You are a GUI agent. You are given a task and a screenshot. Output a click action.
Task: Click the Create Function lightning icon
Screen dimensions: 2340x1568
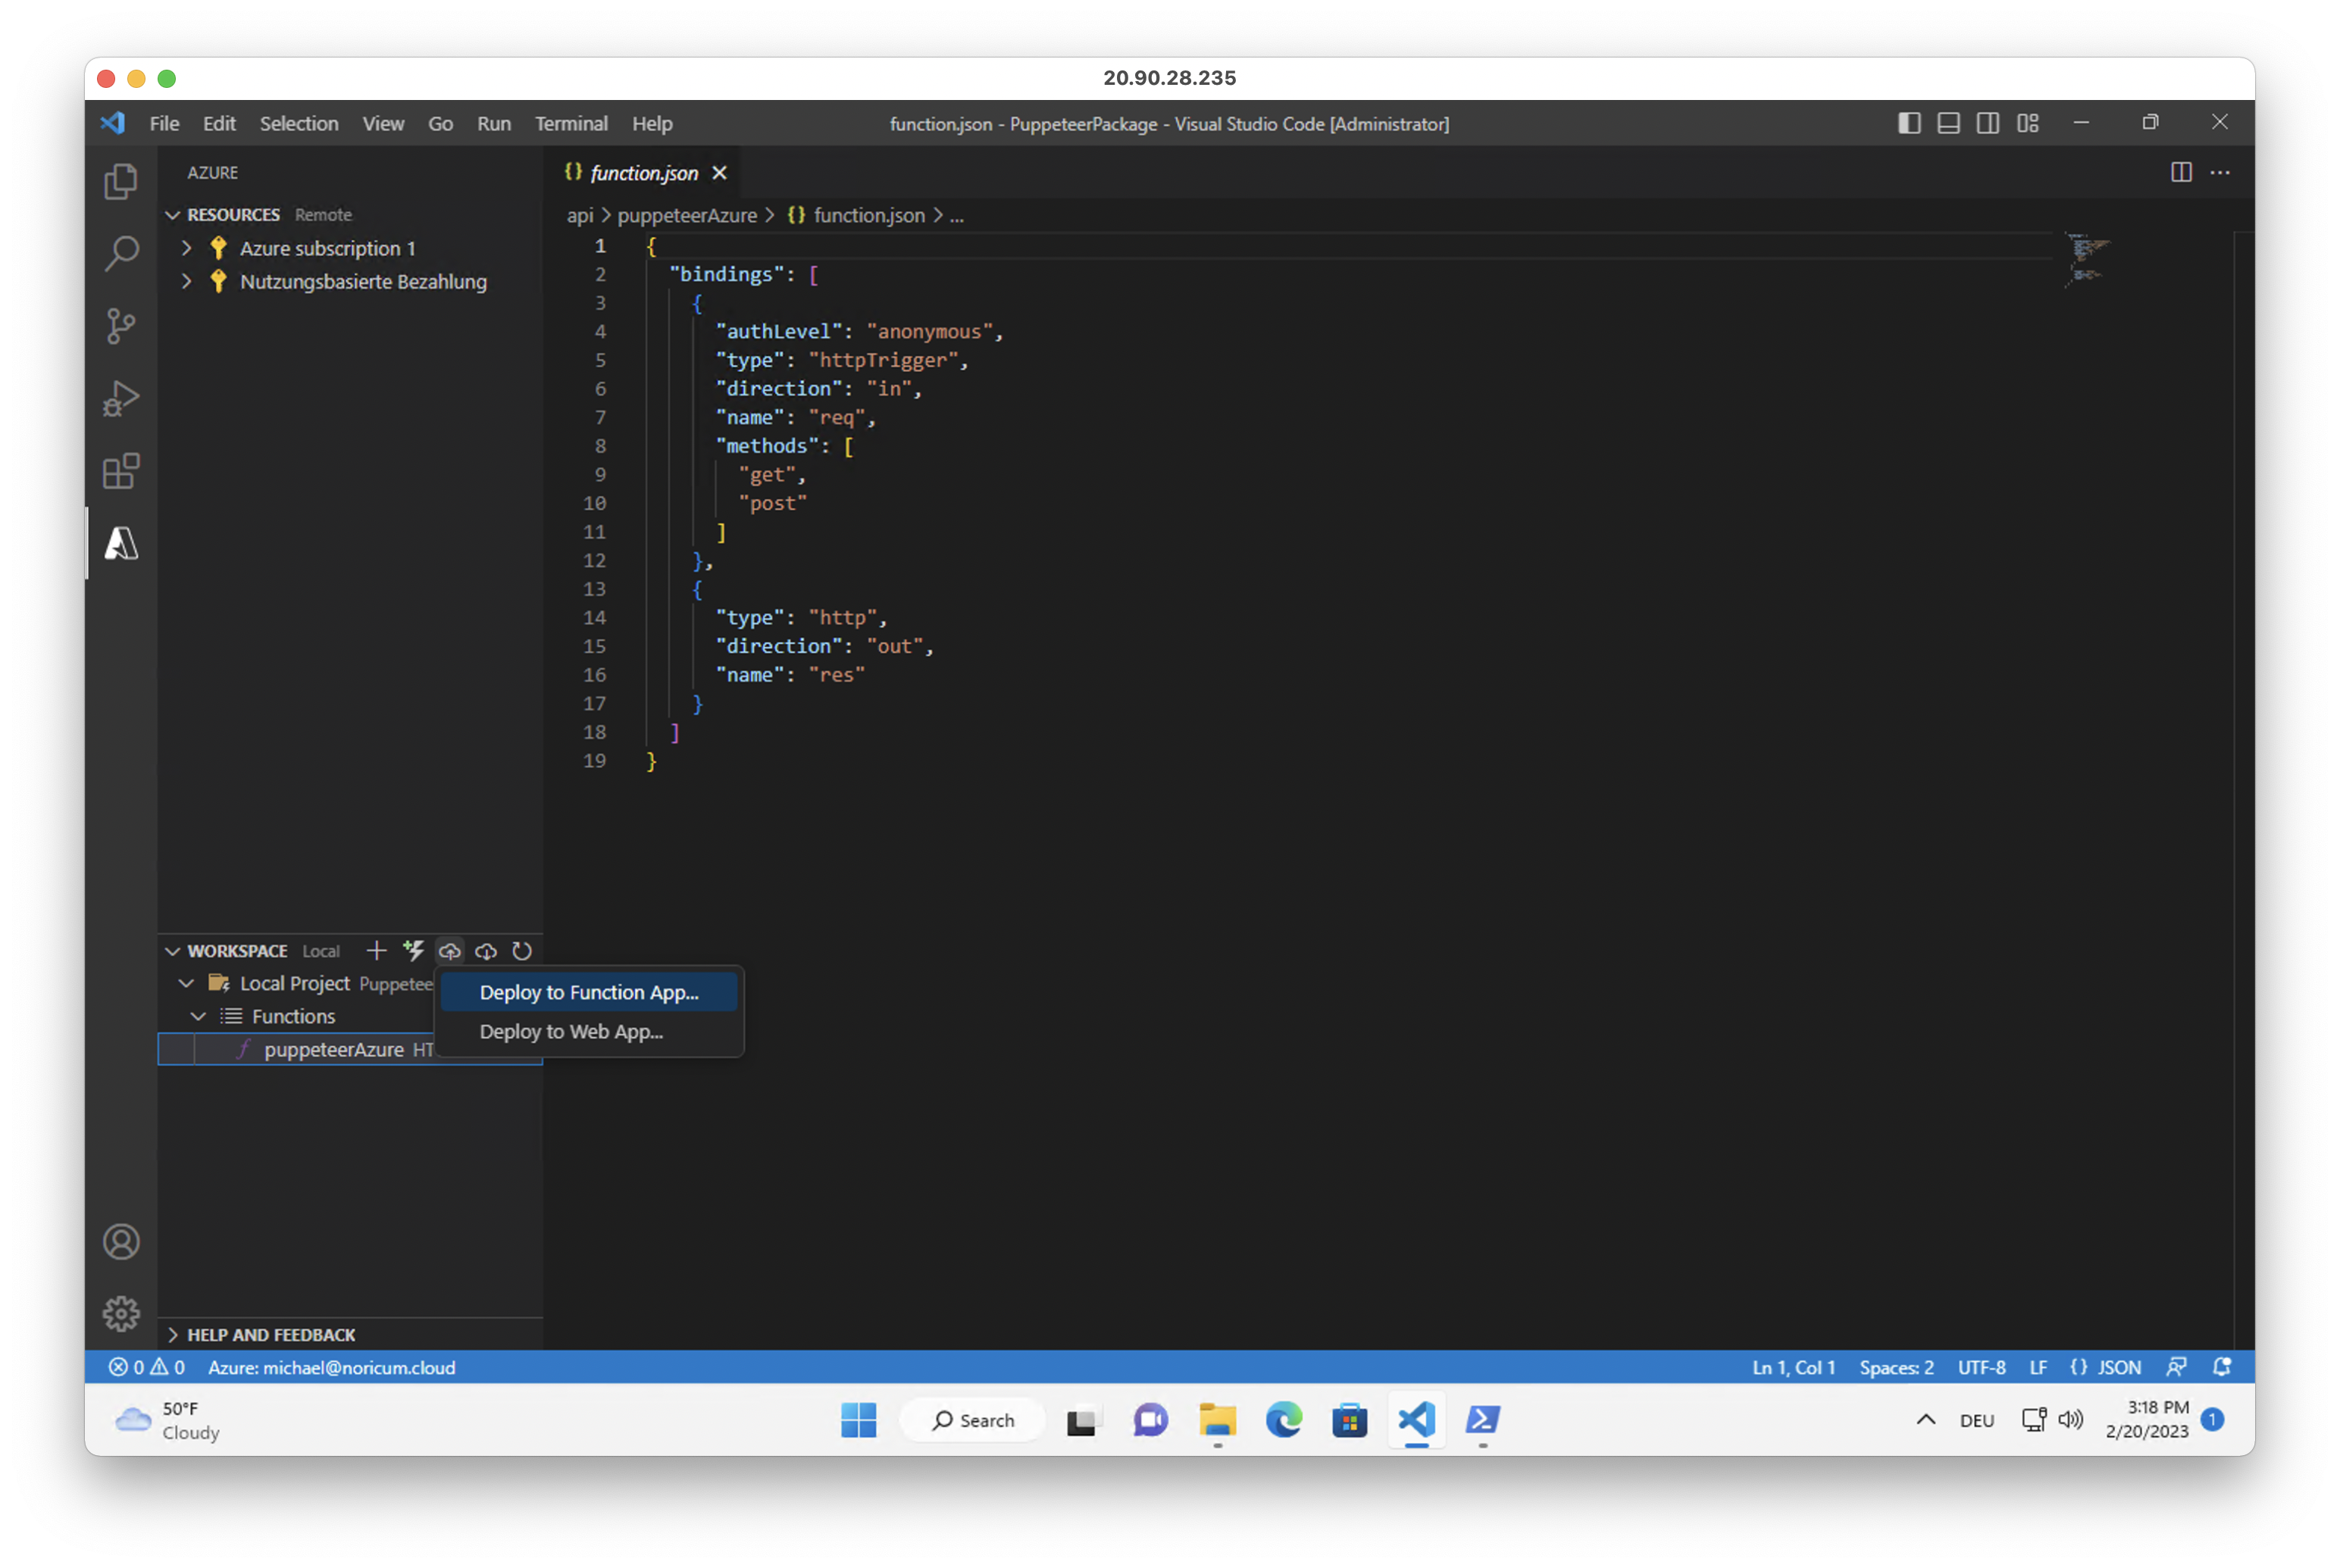pos(413,950)
